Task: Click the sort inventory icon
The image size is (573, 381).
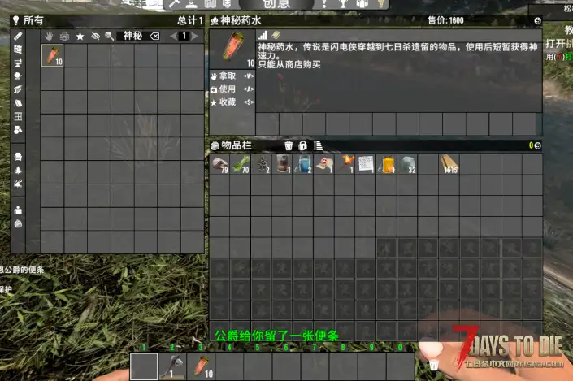Action: (318, 145)
